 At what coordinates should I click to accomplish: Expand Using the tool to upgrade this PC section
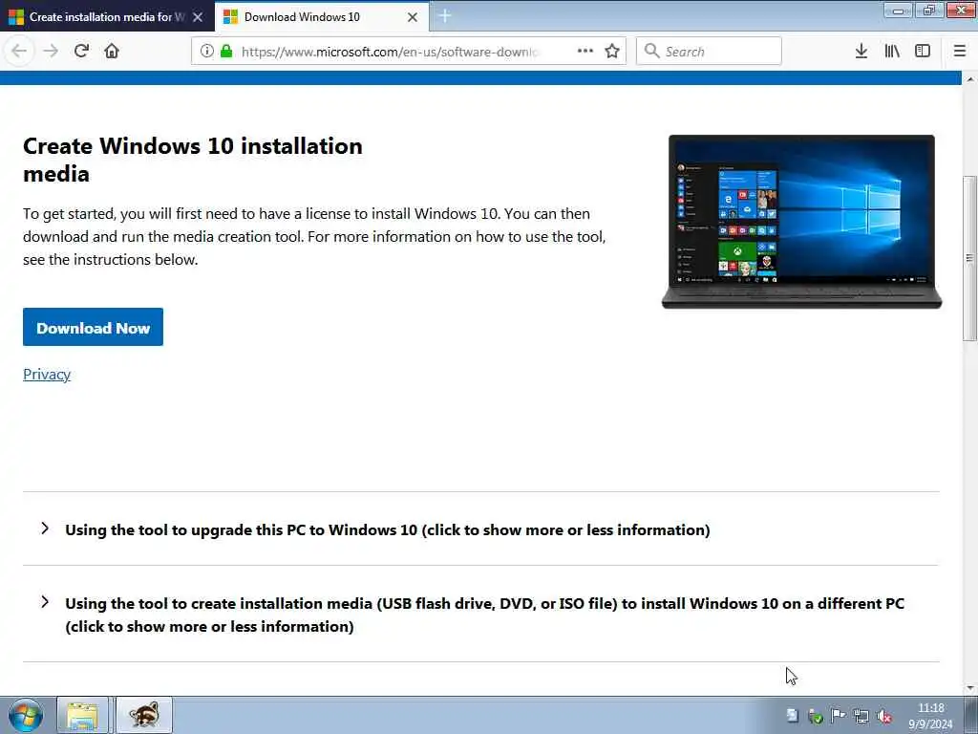point(388,529)
